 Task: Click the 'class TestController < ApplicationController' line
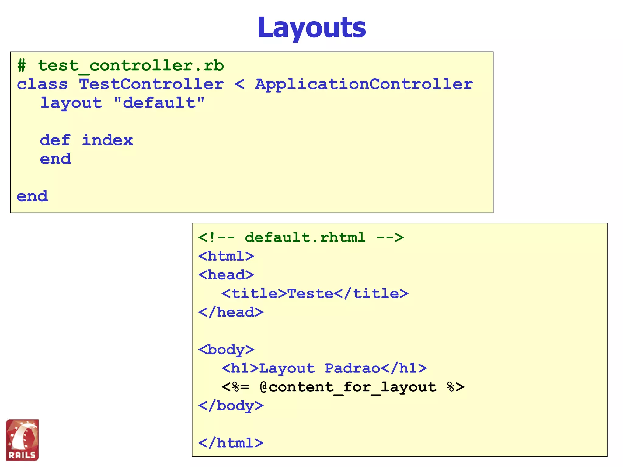(x=245, y=84)
